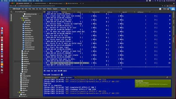Click the MariaDB [example]> prompt
The height and width of the screenshot is (99, 176).
point(52,75)
